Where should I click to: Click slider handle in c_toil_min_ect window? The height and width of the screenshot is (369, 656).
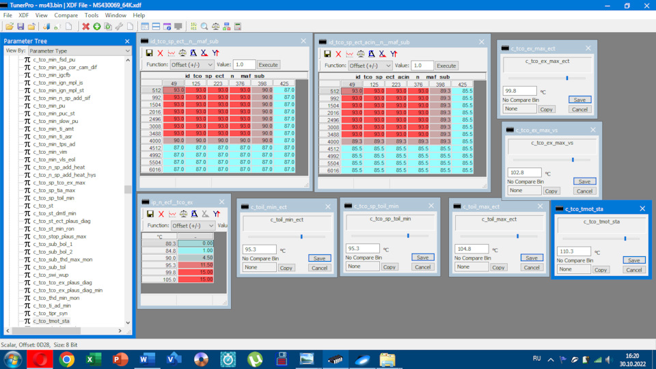tap(301, 237)
